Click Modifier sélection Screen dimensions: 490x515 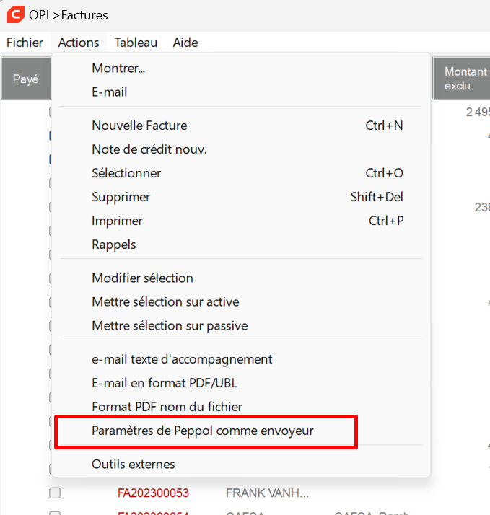(x=241, y=278)
